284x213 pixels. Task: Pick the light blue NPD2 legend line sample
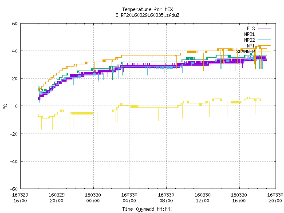264,39
